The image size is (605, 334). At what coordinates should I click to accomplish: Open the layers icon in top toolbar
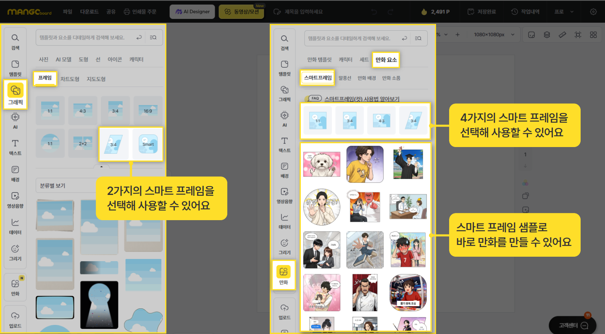tap(547, 35)
